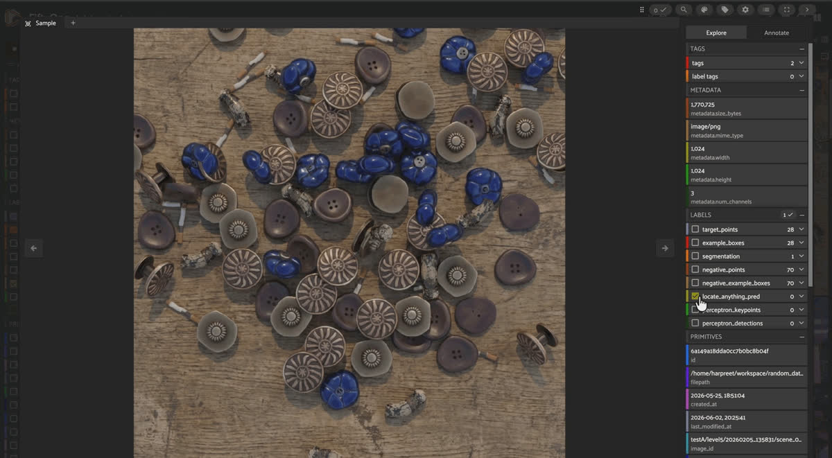Open the tag sample icon
This screenshot has height=458, width=832.
tap(725, 10)
